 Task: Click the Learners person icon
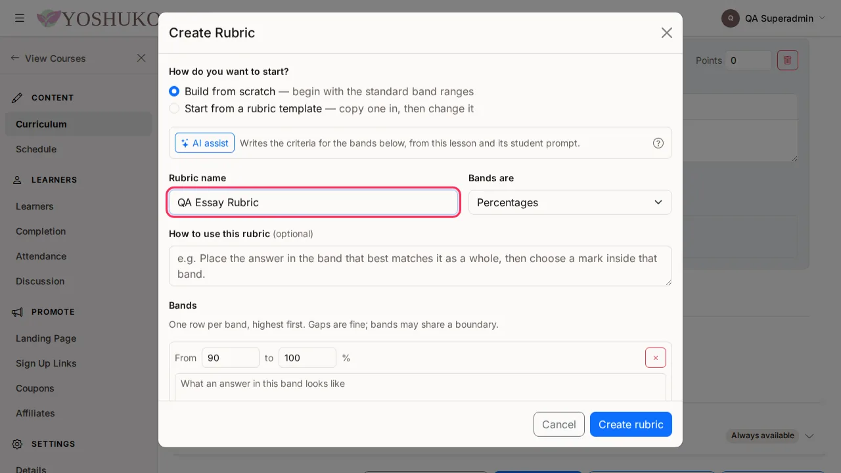(x=18, y=180)
